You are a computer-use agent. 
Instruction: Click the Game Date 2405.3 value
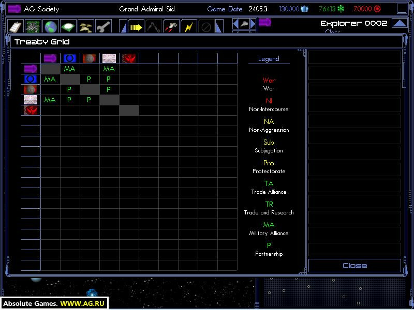258,9
